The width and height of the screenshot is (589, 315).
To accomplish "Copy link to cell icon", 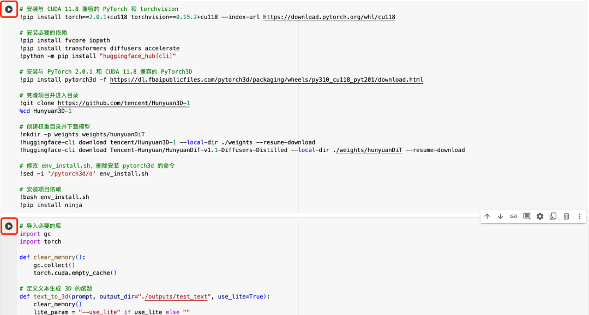I will point(514,216).
